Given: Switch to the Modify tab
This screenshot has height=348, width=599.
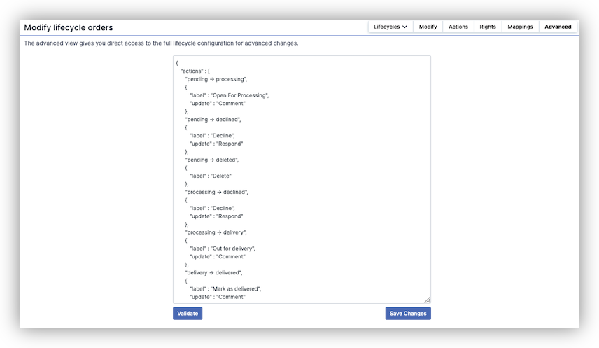Looking at the screenshot, I should click(x=428, y=27).
